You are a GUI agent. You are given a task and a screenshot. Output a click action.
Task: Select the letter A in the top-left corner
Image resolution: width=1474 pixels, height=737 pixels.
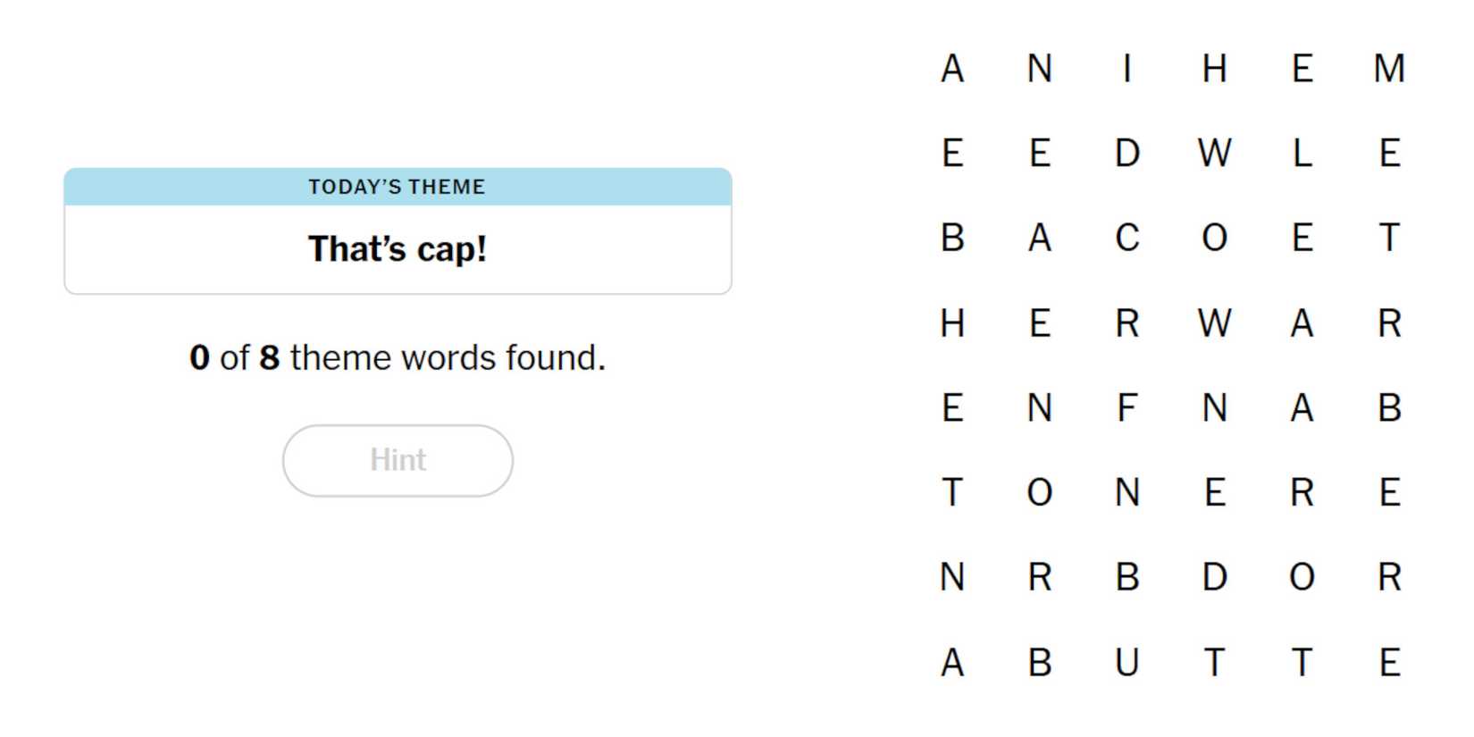coord(952,68)
